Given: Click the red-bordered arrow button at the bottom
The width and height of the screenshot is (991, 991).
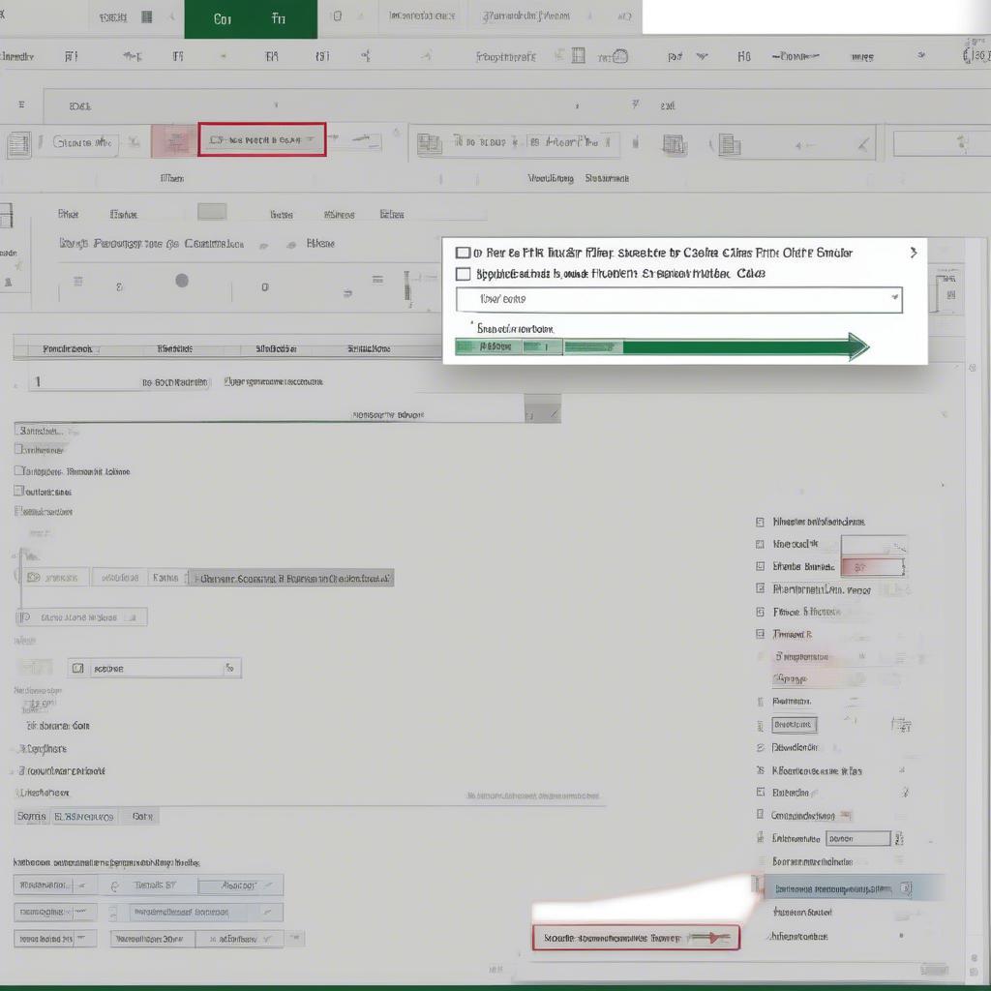Looking at the screenshot, I should coord(636,938).
